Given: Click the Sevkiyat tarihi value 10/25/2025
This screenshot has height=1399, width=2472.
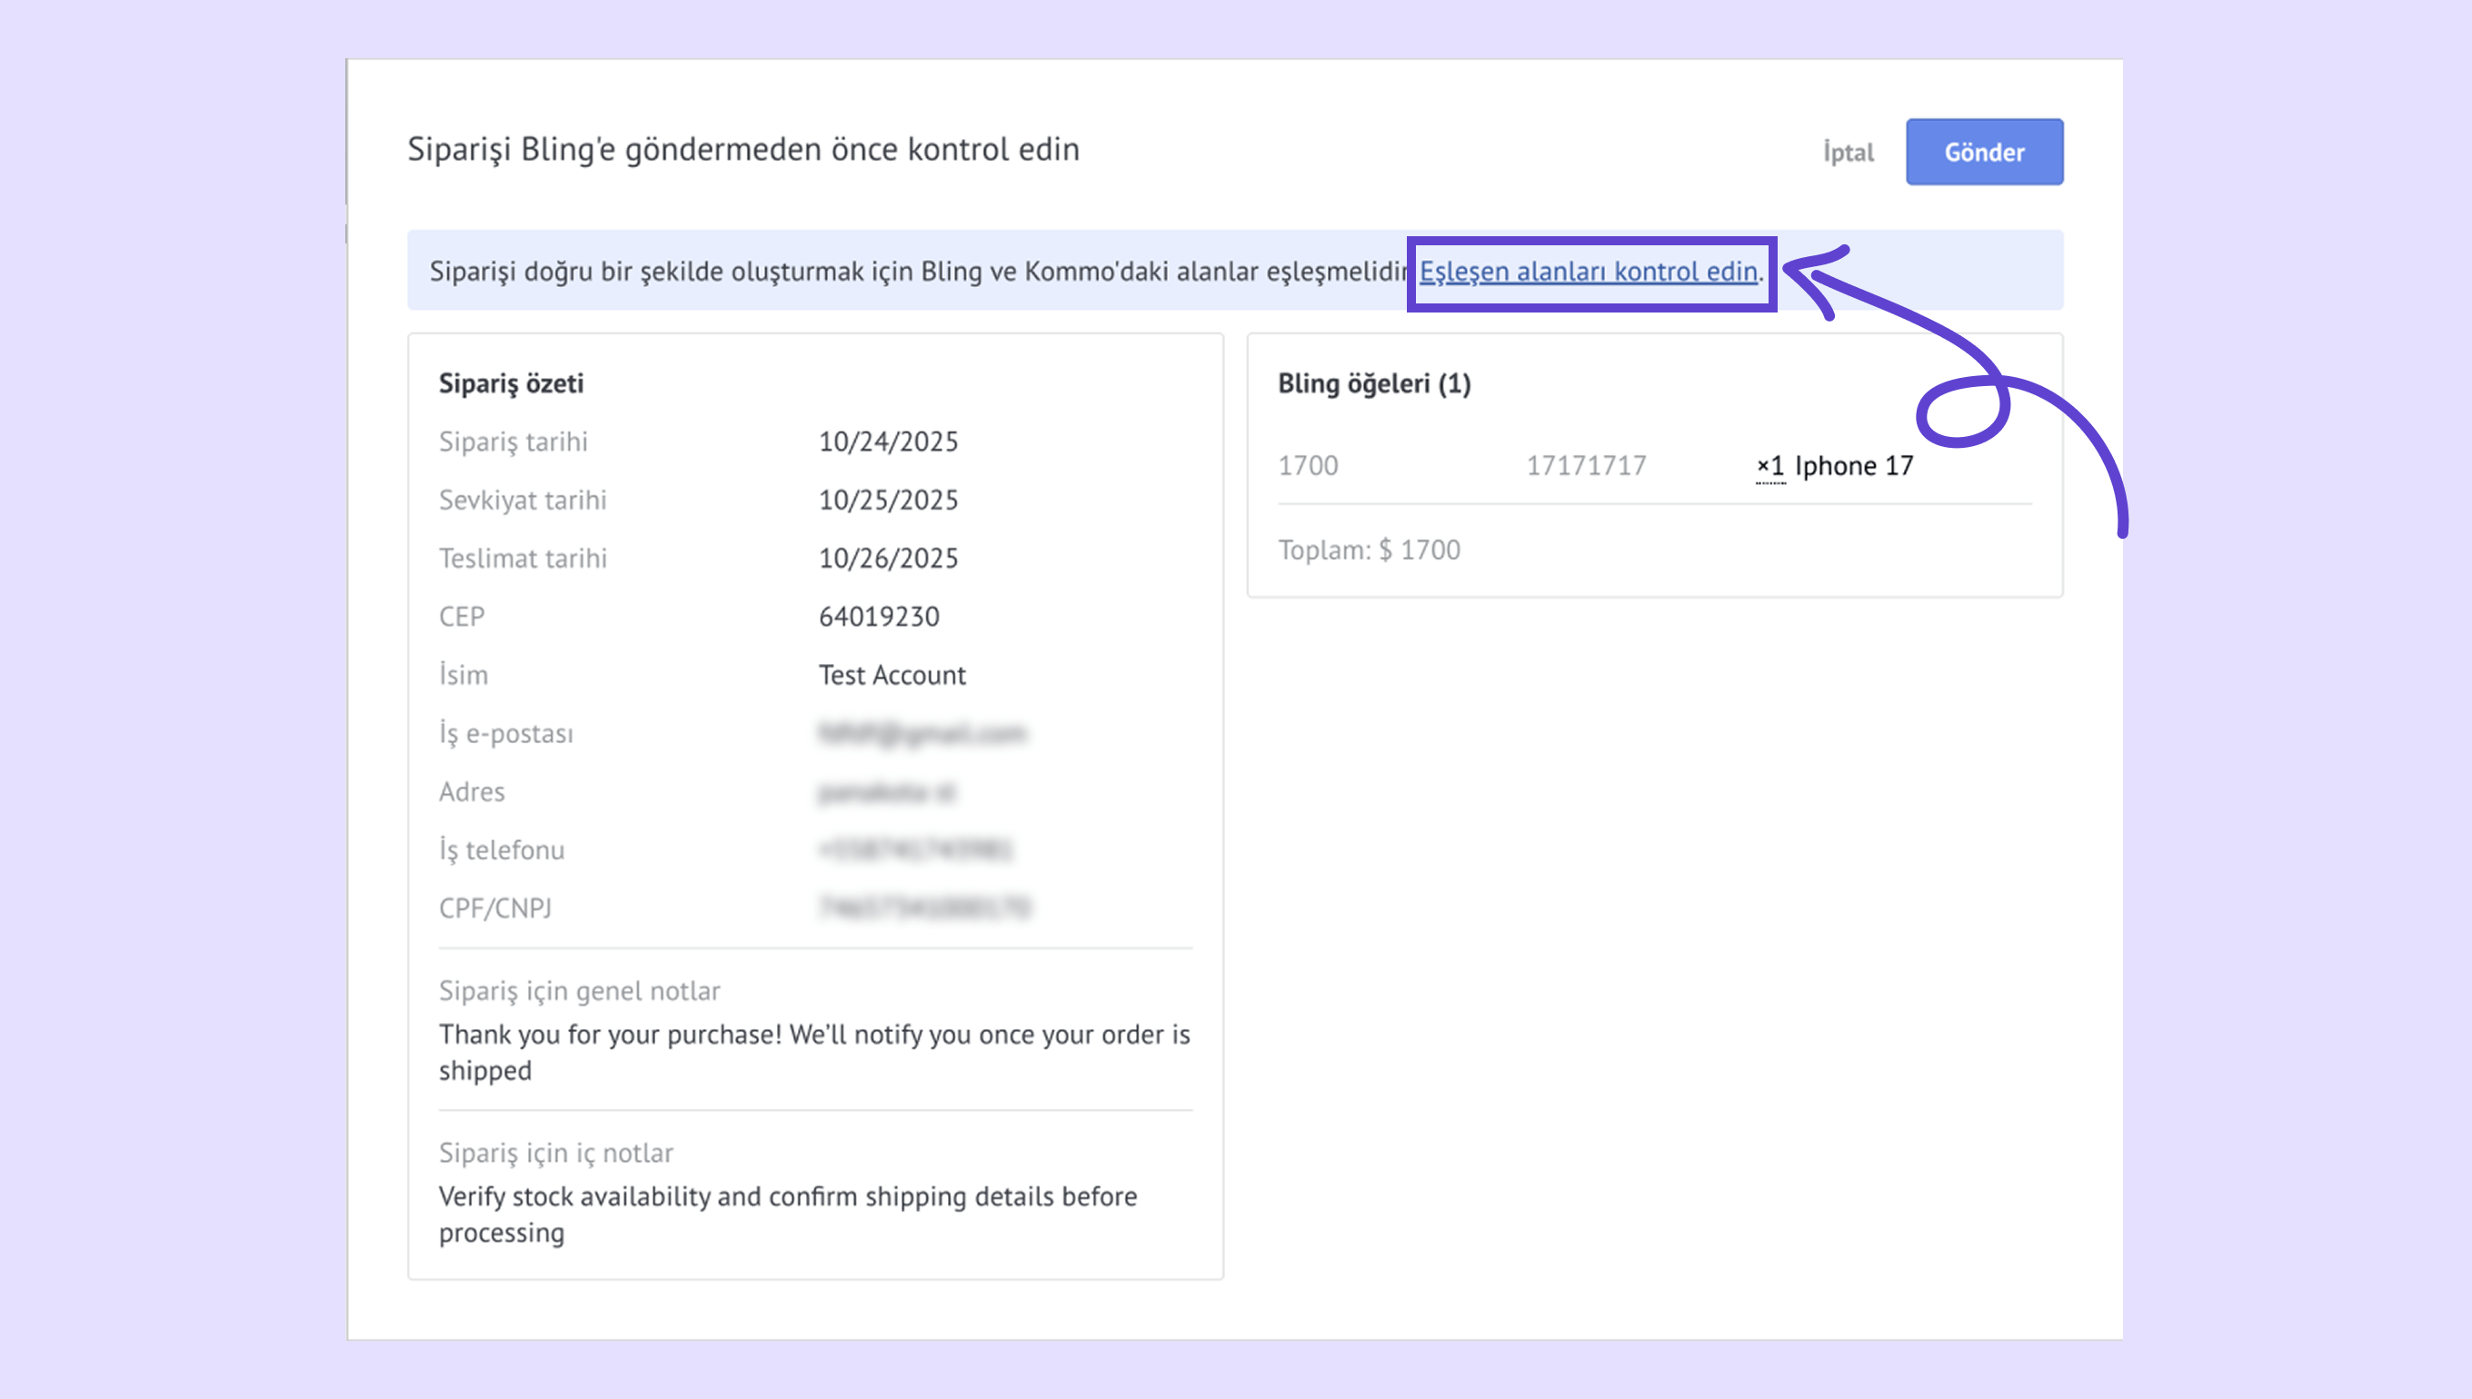Looking at the screenshot, I should (888, 500).
